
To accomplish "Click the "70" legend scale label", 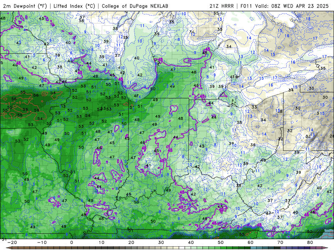I will [280, 242].
